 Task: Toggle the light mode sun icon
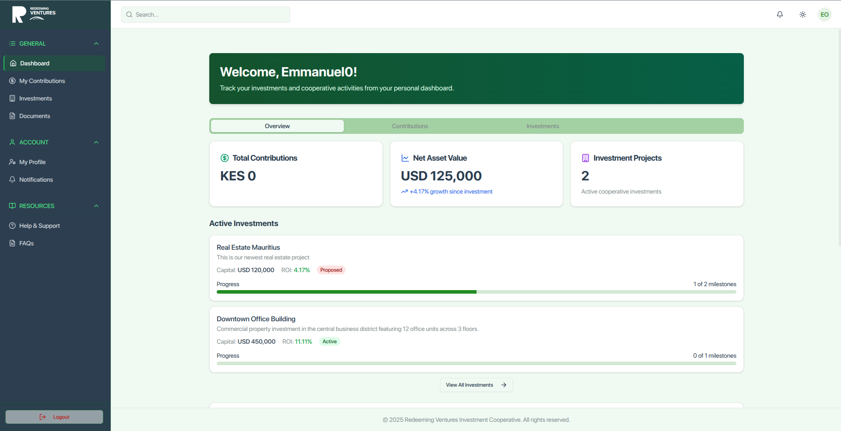(x=802, y=14)
